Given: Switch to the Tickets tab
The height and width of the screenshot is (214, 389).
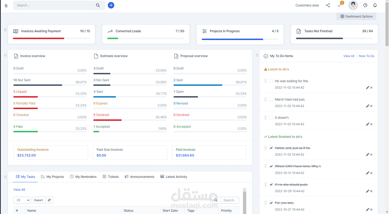Looking at the screenshot, I should coord(111,177).
